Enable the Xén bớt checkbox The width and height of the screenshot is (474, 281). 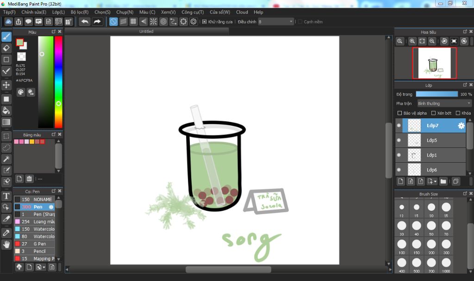coord(433,113)
